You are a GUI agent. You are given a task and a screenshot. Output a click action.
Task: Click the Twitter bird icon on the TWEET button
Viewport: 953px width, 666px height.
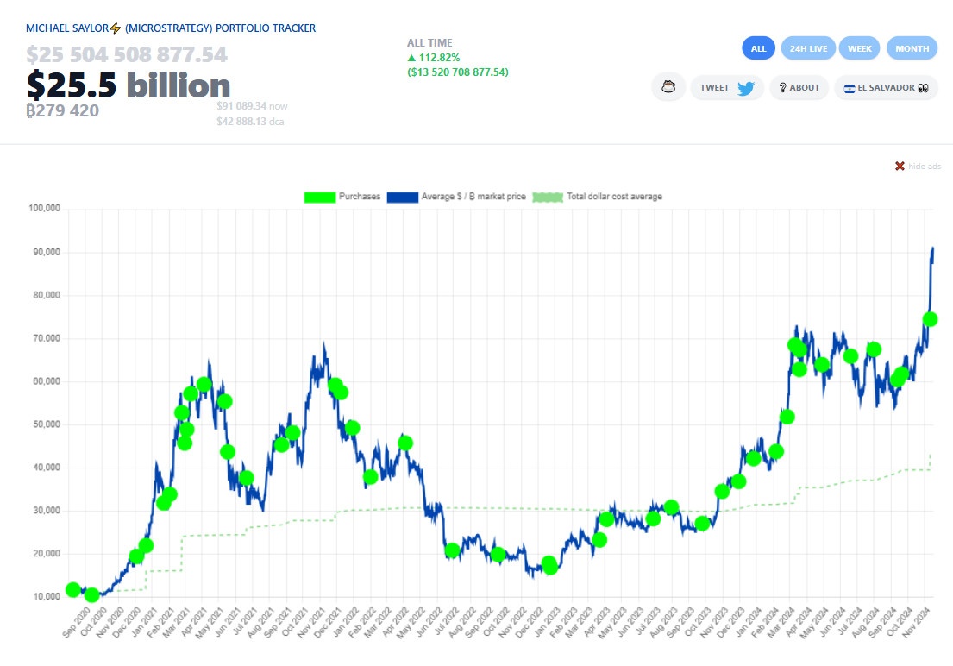pyautogui.click(x=745, y=87)
